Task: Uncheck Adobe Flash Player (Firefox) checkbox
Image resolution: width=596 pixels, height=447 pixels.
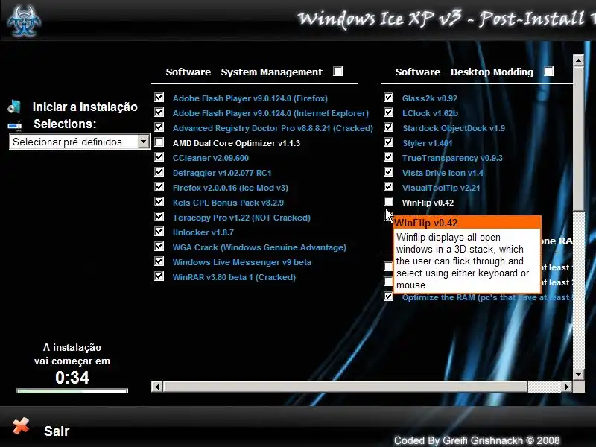Action: tap(159, 98)
